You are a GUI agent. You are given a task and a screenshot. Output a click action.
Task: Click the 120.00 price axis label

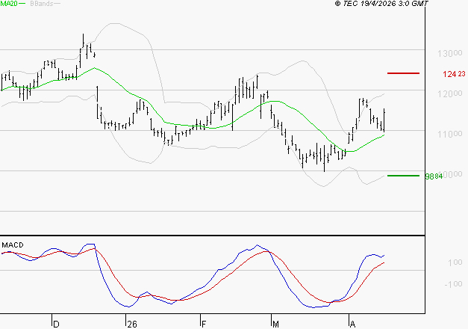(450, 94)
